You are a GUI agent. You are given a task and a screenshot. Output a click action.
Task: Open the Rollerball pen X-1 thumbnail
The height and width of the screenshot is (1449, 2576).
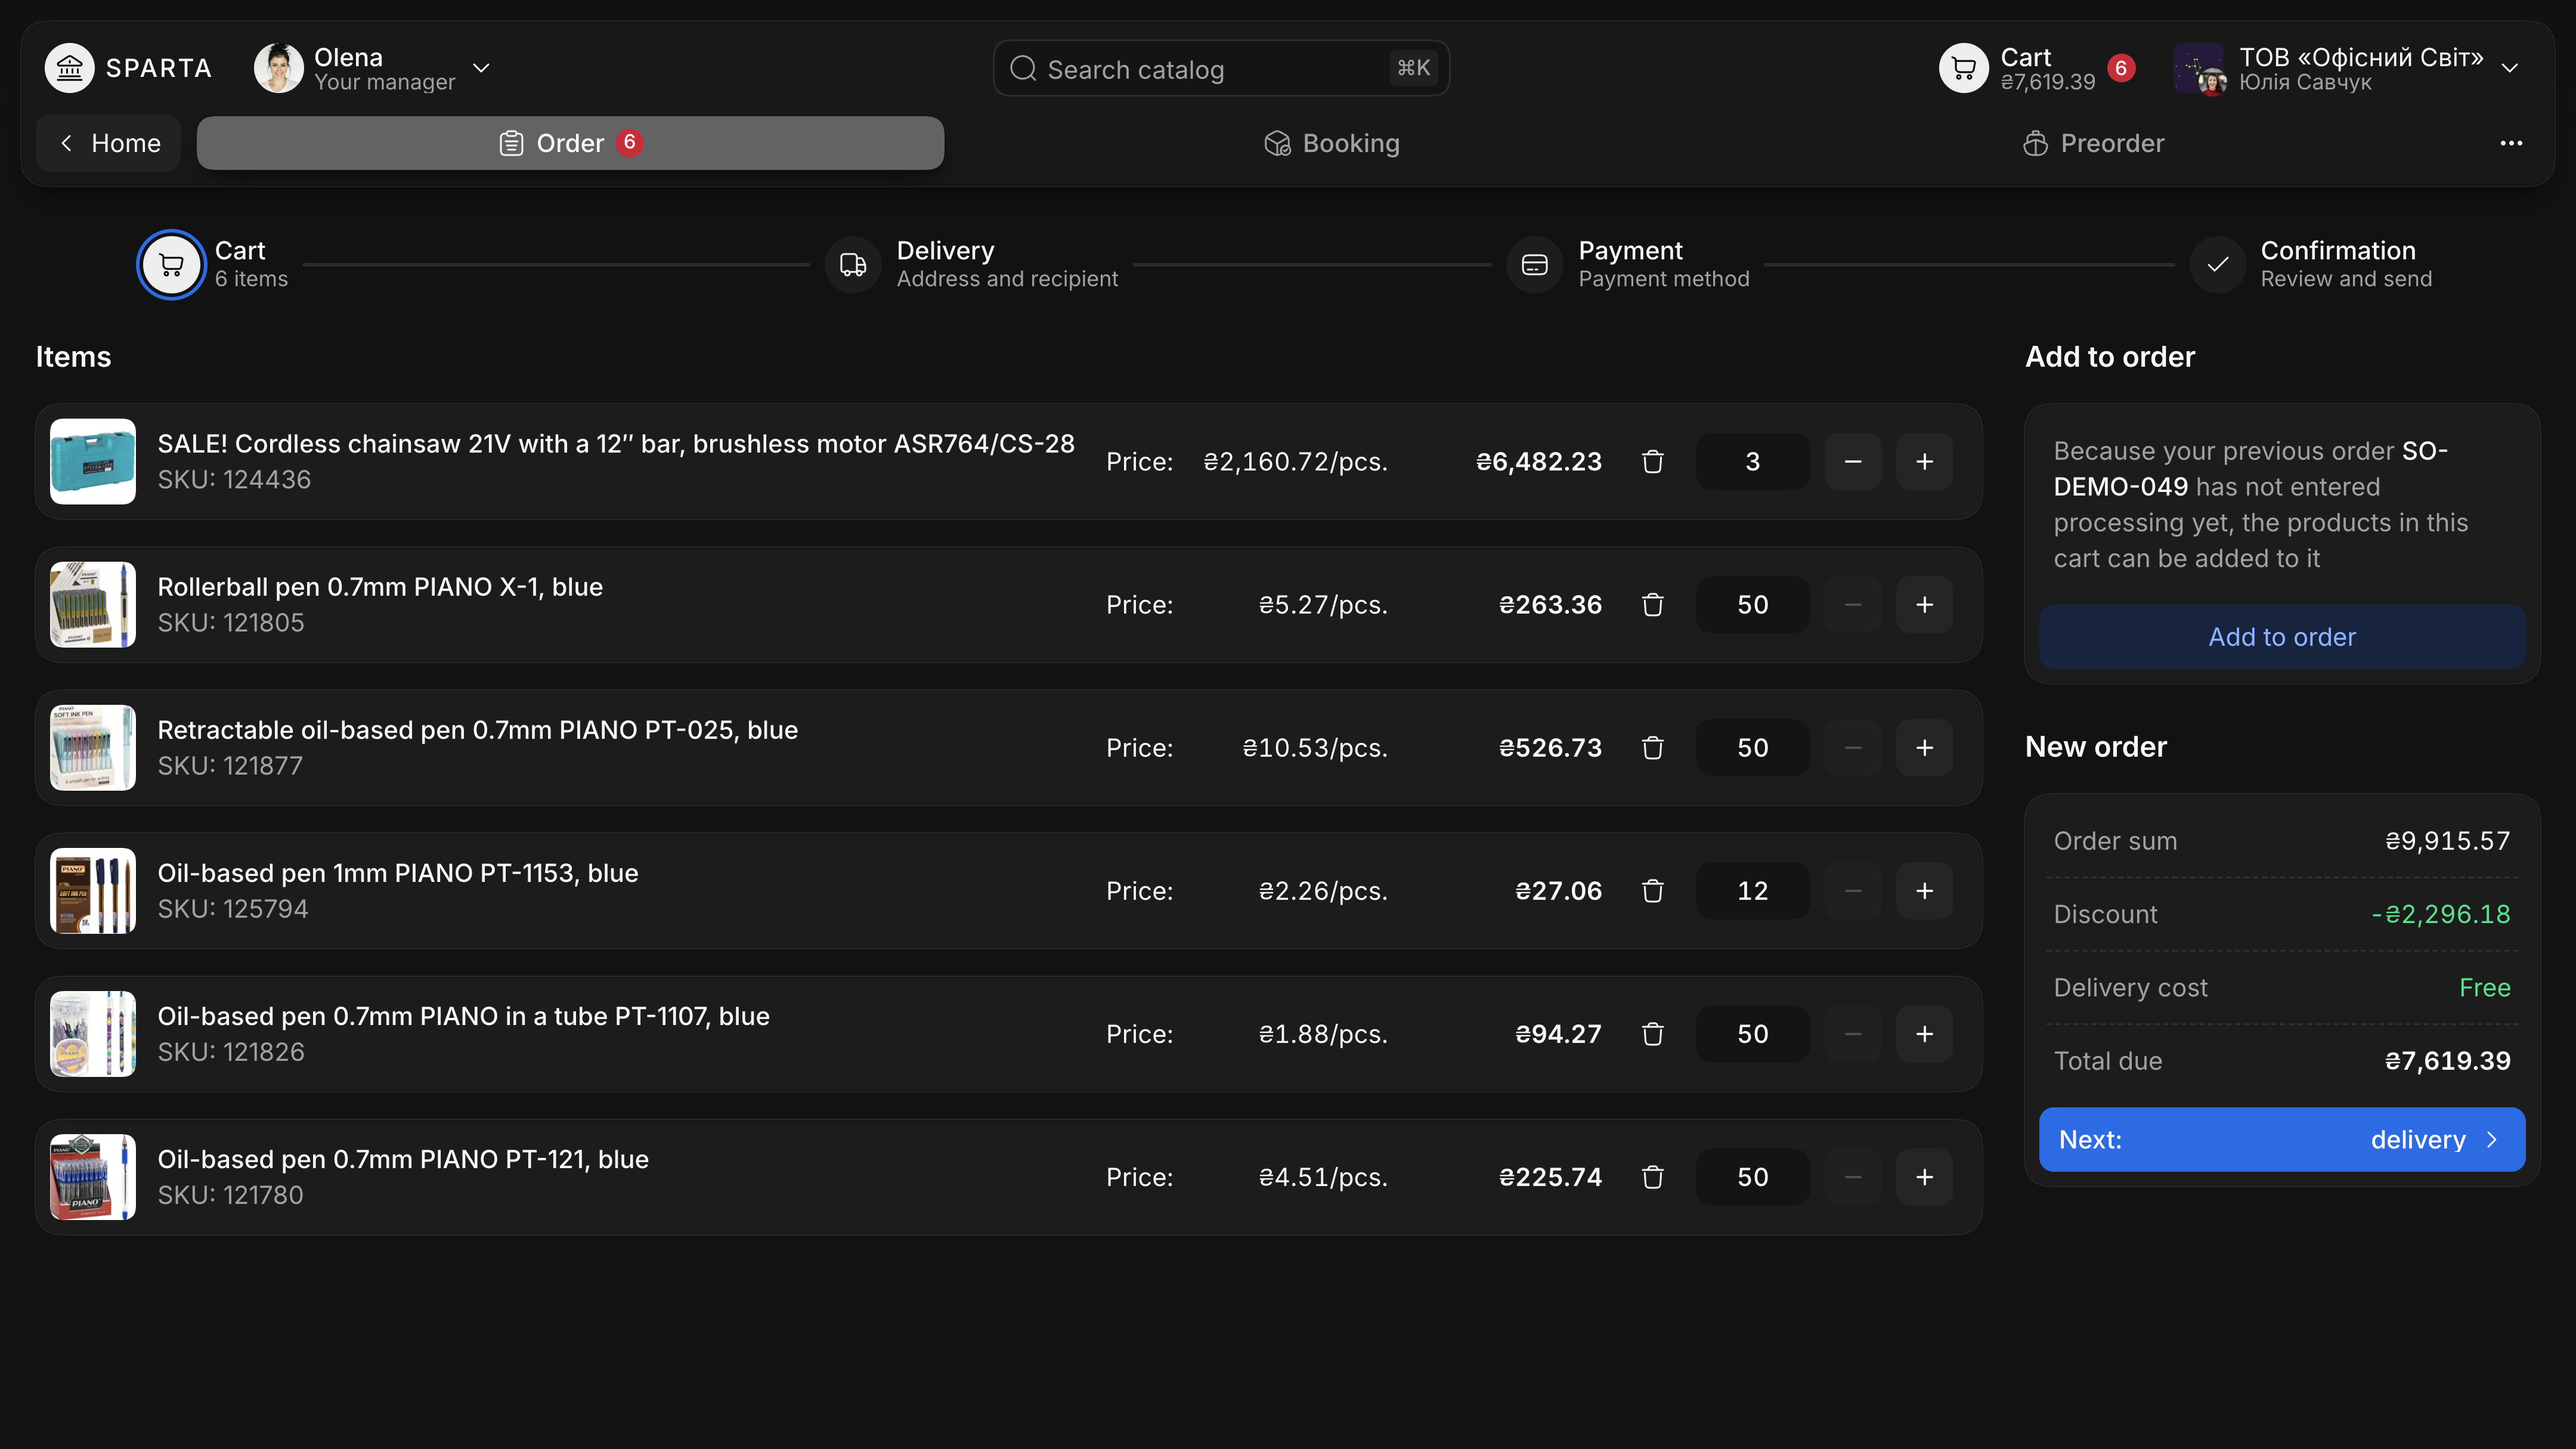pos(93,605)
